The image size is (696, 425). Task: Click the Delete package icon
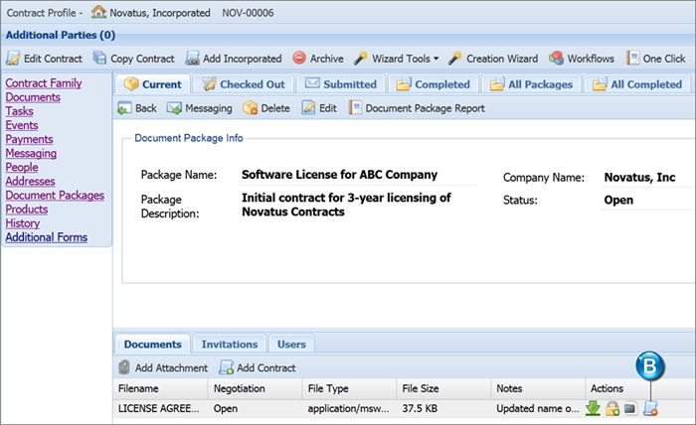[250, 107]
